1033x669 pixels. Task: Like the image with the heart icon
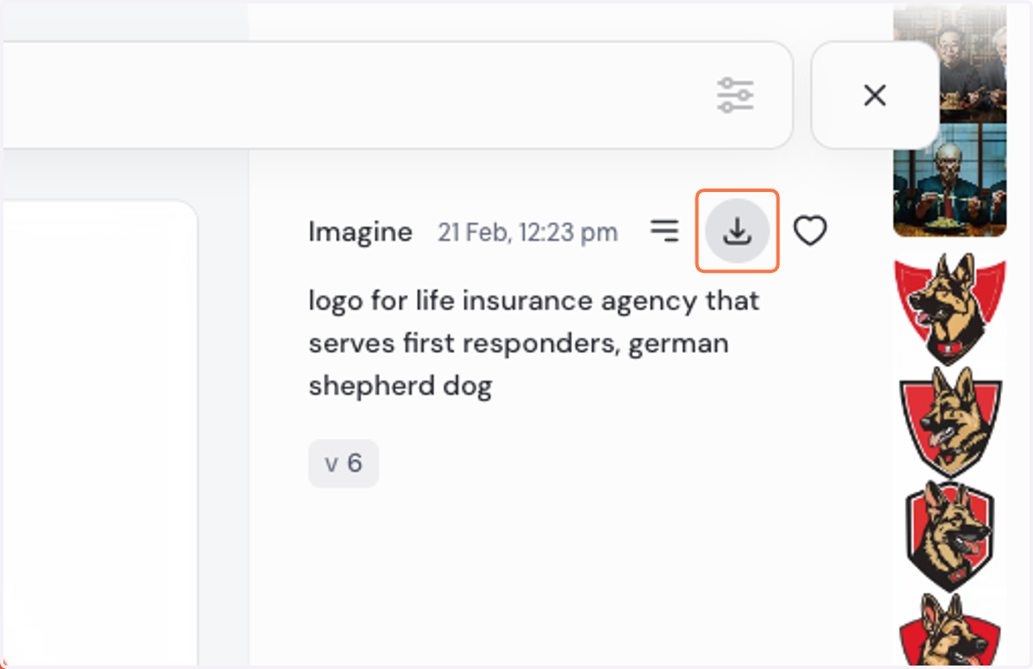(x=810, y=231)
